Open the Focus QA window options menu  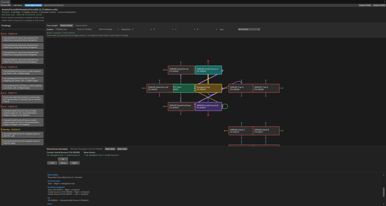(384, 2)
